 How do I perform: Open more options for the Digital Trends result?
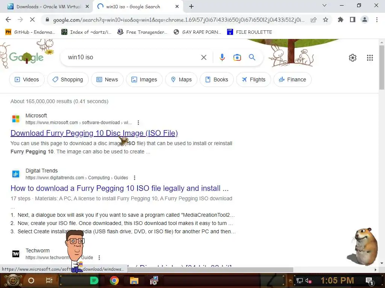point(134,177)
